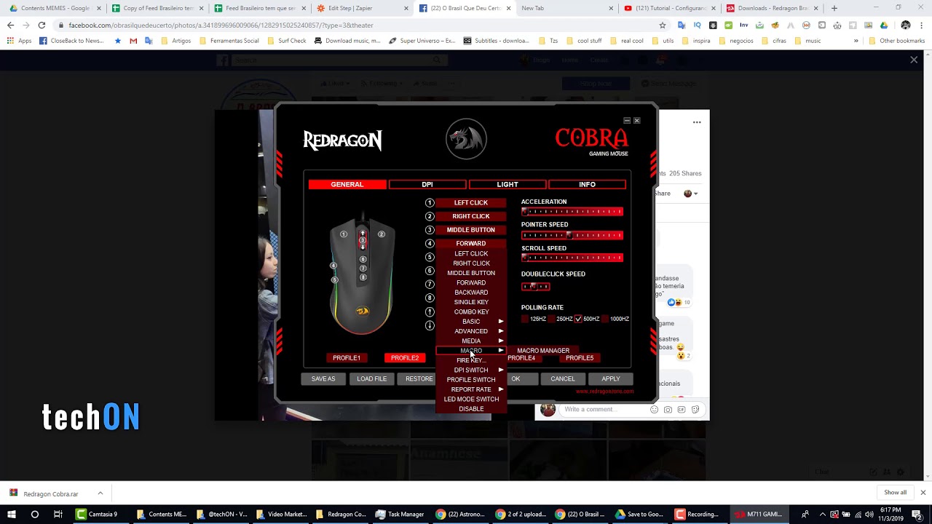Expand the MEDIA submenu
The image size is (932, 524).
click(x=471, y=341)
